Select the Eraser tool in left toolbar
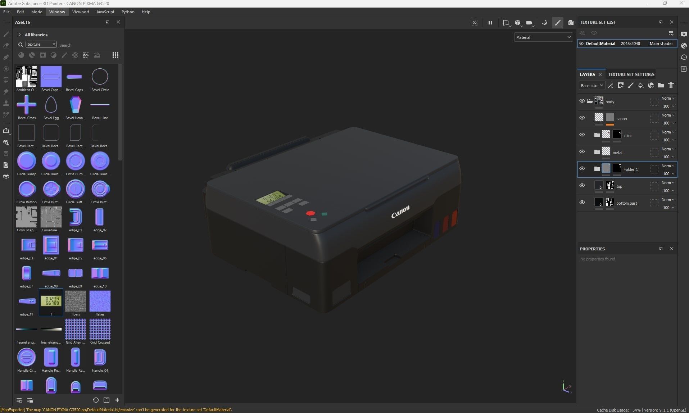This screenshot has height=413, width=689. tap(6, 46)
